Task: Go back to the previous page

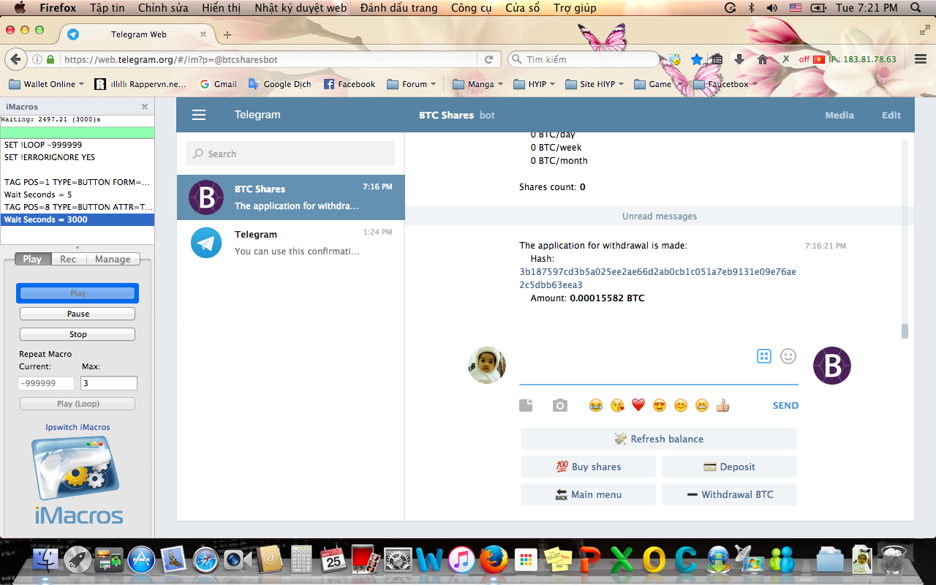Action: [x=15, y=59]
